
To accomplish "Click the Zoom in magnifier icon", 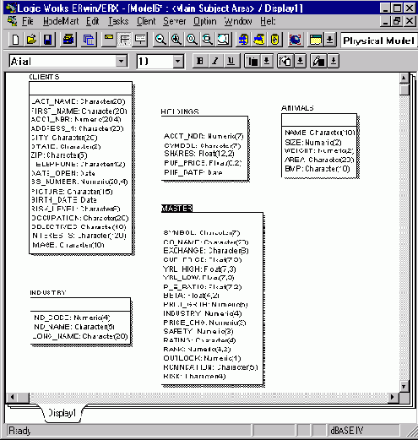I will (x=176, y=40).
